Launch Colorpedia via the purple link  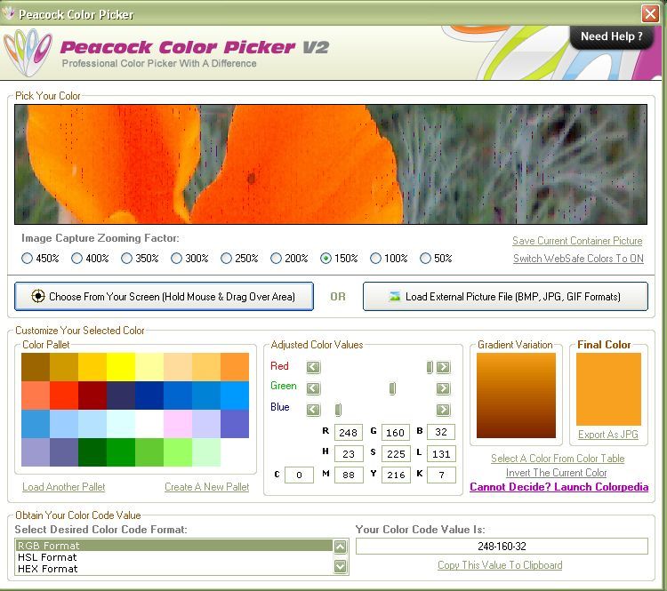point(559,487)
